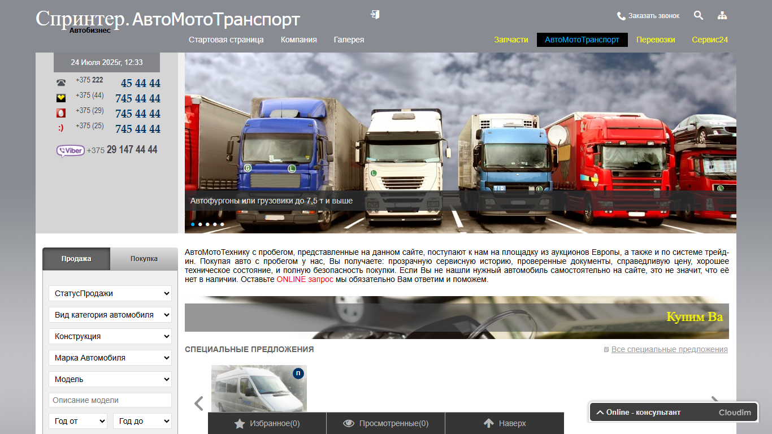The height and width of the screenshot is (434, 772).
Task: Click the date 24 Июля 2025г, 12:33
Action: (107, 63)
